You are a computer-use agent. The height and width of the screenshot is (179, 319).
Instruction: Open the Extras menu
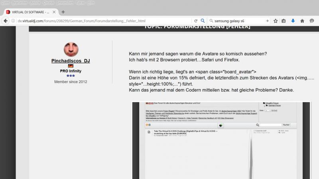[x=80, y=3]
